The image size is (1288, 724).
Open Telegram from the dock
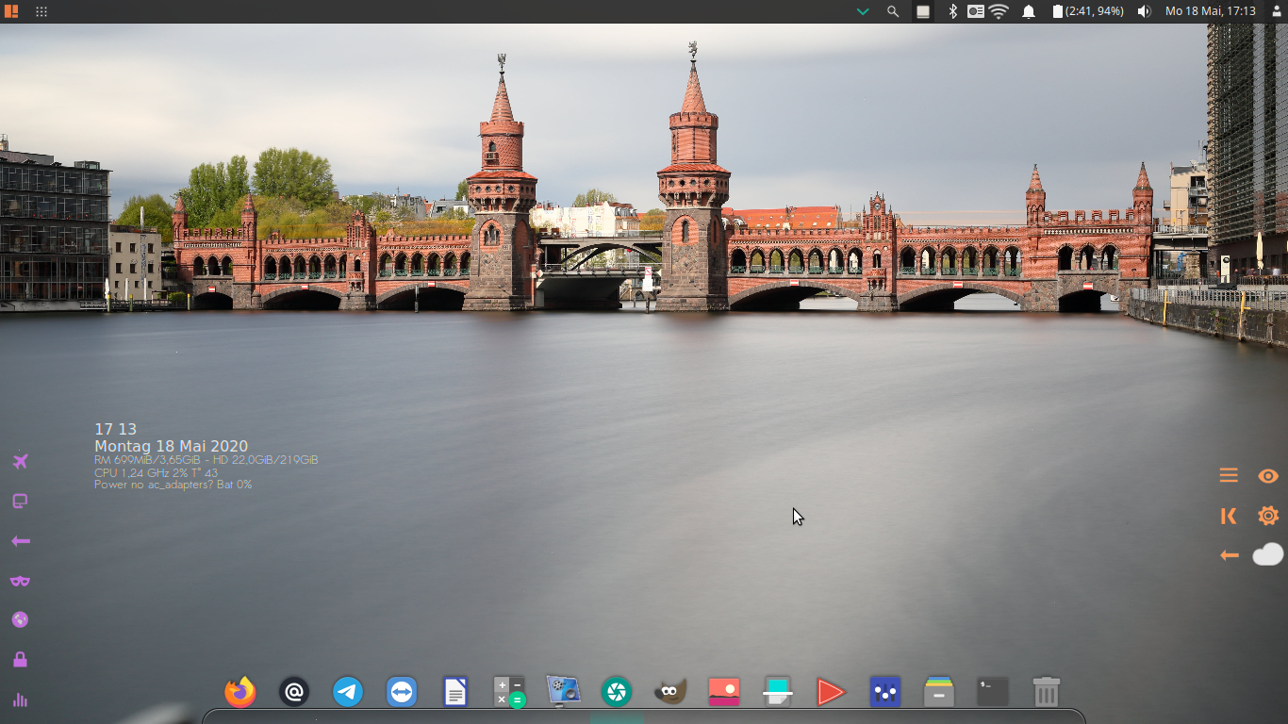click(347, 691)
